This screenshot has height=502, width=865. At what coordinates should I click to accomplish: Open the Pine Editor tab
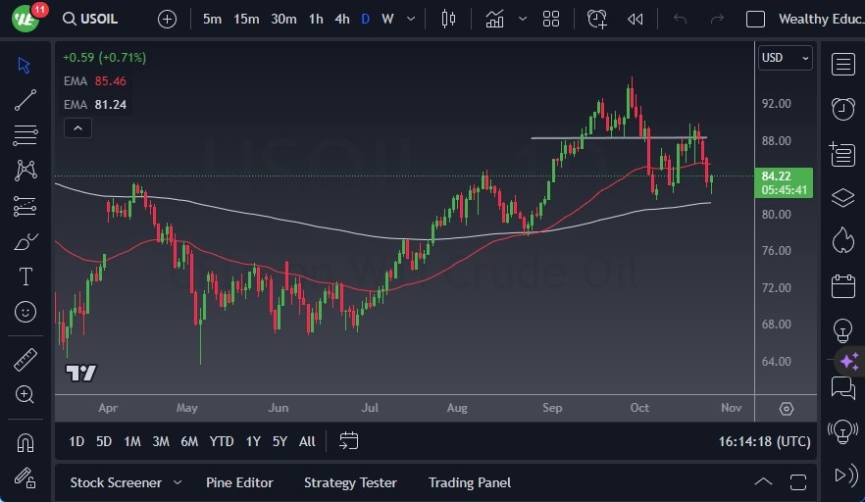point(239,482)
